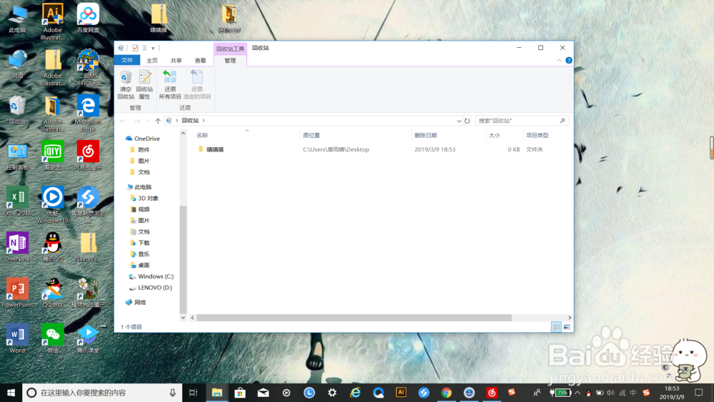This screenshot has height=402, width=714.
Task: Switch to details view icon
Action: pyautogui.click(x=556, y=327)
